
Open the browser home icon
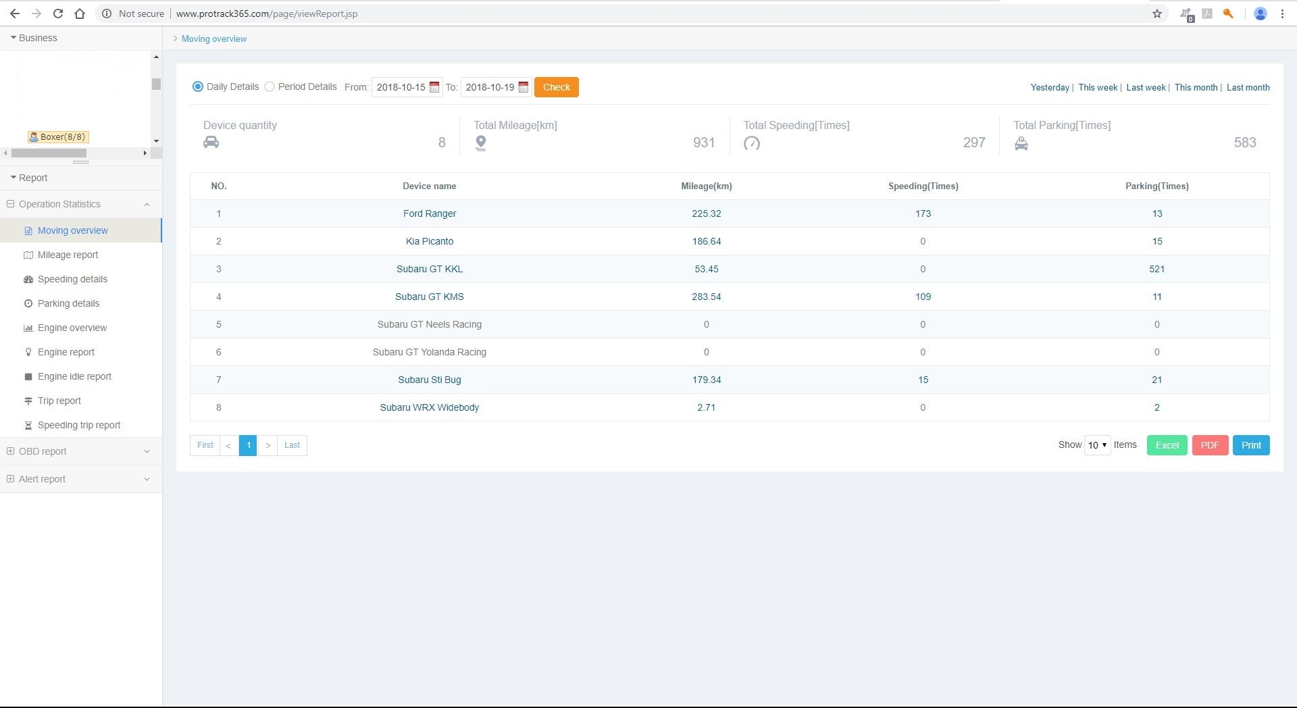[80, 14]
